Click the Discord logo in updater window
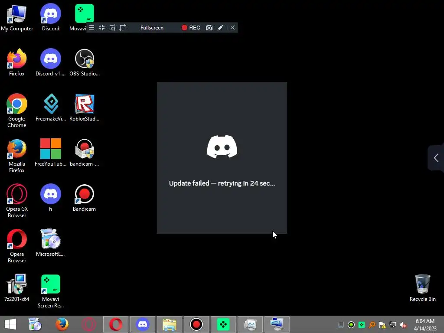This screenshot has height=333, width=444. click(x=222, y=147)
